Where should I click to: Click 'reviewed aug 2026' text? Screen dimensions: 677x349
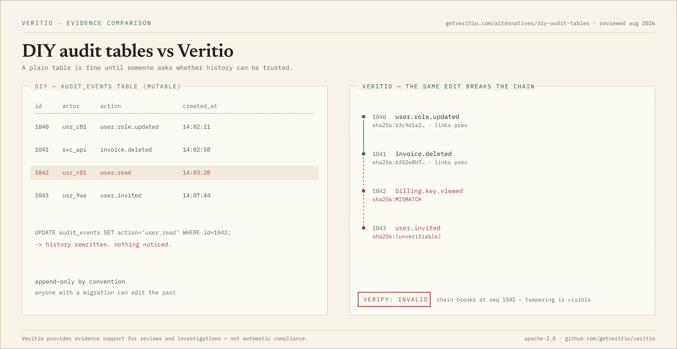coord(627,23)
